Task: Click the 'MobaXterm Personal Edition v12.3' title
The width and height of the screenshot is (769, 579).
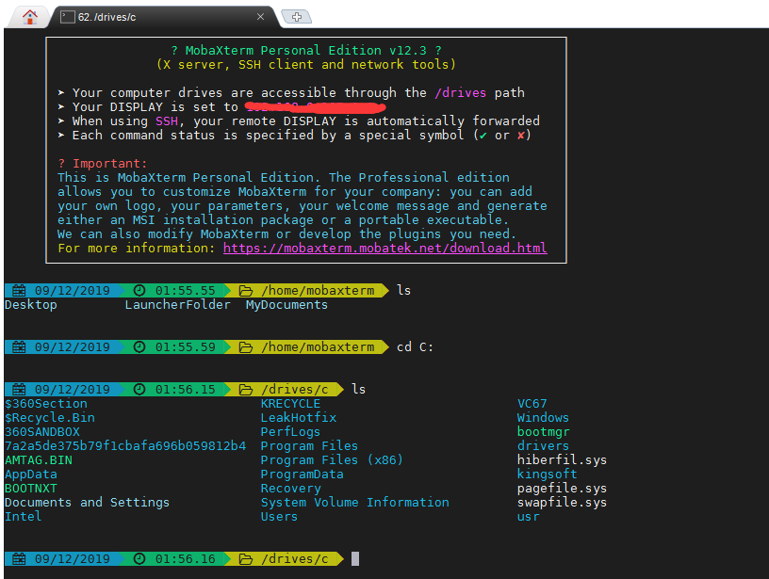Action: coord(306,51)
